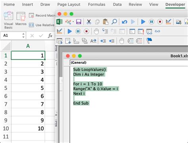
Task: Select column A header
Action: click(28, 46)
